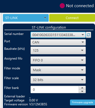Screen dimensions: 95x108
Task: Click the Firmware version V3J12M3B5S text
Action: (38, 104)
